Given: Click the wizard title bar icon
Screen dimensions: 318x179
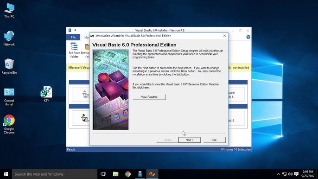Looking at the screenshot, I should pyautogui.click(x=92, y=36).
